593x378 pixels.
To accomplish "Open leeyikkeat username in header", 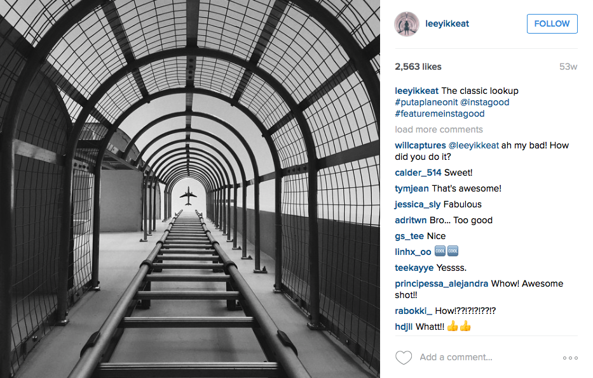I will click(447, 23).
